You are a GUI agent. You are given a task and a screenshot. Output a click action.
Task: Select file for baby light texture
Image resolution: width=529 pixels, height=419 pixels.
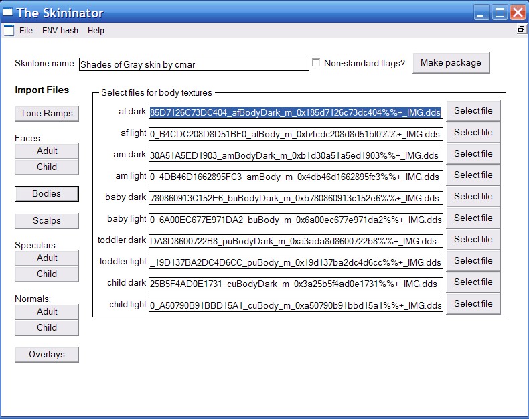coord(473,218)
